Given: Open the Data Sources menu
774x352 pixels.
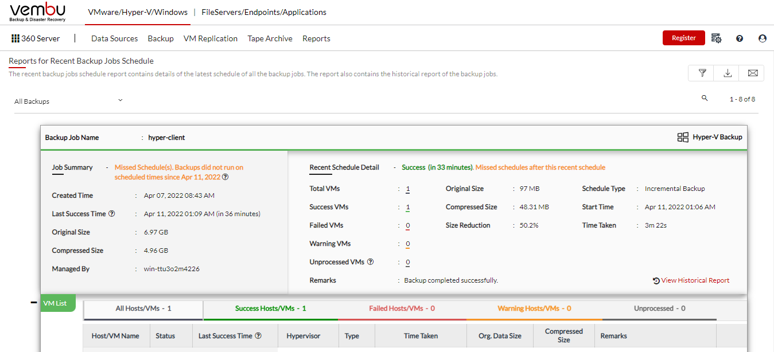Looking at the screenshot, I should [115, 38].
